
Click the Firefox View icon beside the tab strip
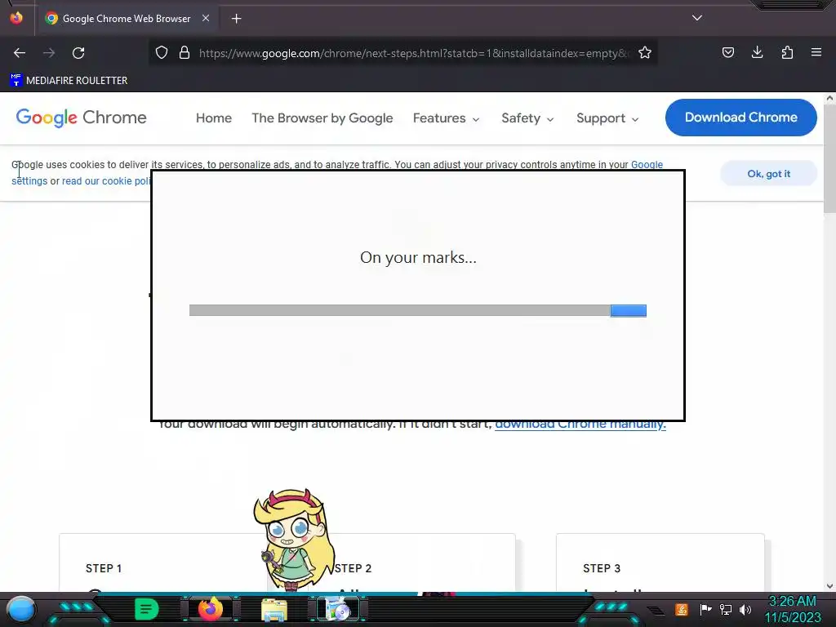16,18
